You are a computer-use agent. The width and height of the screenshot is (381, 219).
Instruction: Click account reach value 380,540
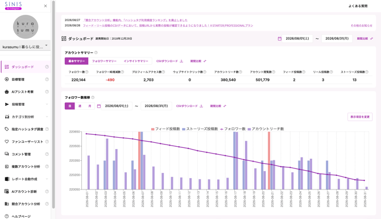(x=228, y=80)
